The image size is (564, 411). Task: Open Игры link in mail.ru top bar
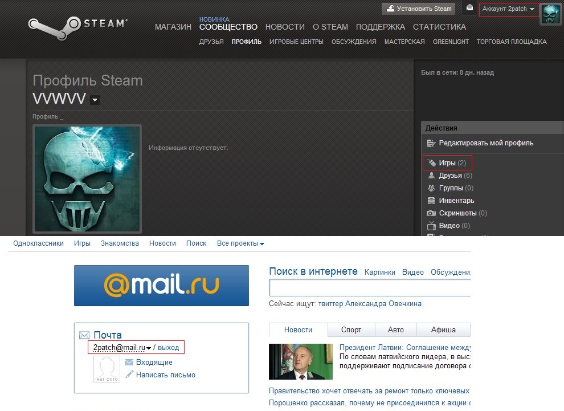click(x=82, y=243)
